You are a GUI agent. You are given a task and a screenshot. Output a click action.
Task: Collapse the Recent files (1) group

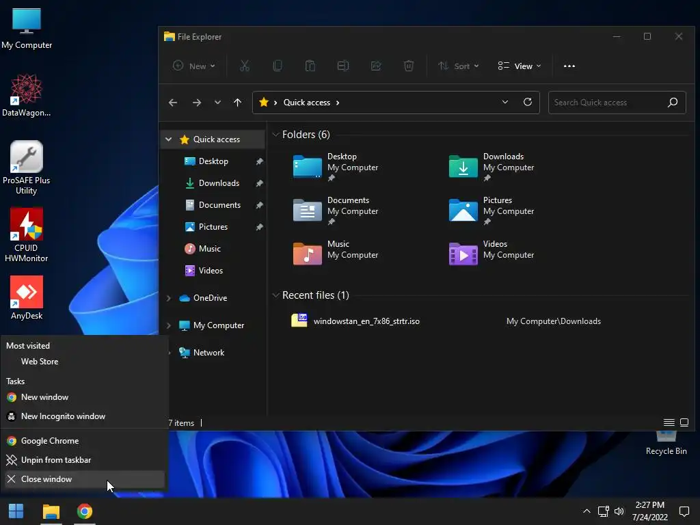coord(276,295)
